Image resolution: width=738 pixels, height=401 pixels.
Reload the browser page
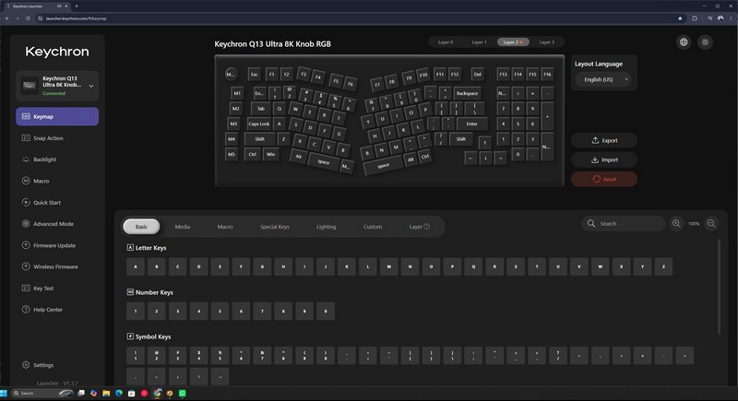(x=28, y=18)
